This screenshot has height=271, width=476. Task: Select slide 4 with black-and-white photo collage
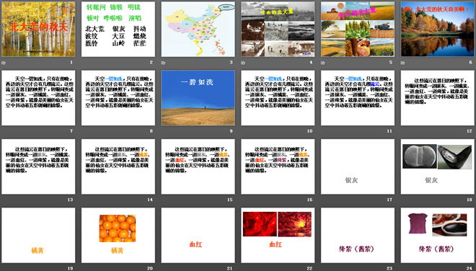[x=278, y=29]
